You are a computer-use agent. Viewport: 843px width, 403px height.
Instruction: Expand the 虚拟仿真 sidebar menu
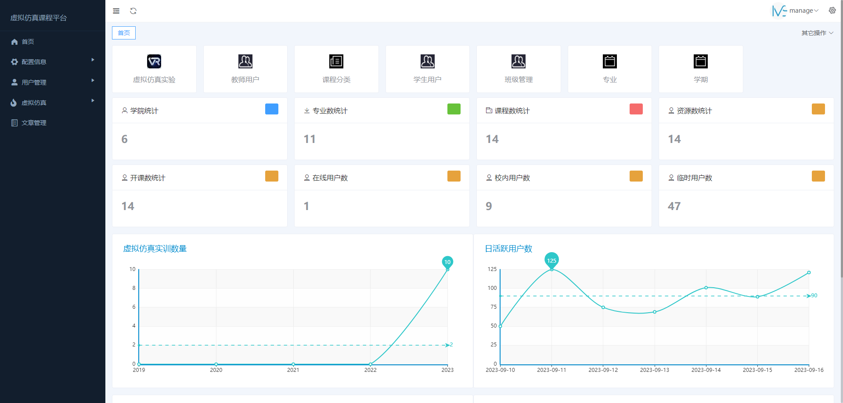[53, 103]
